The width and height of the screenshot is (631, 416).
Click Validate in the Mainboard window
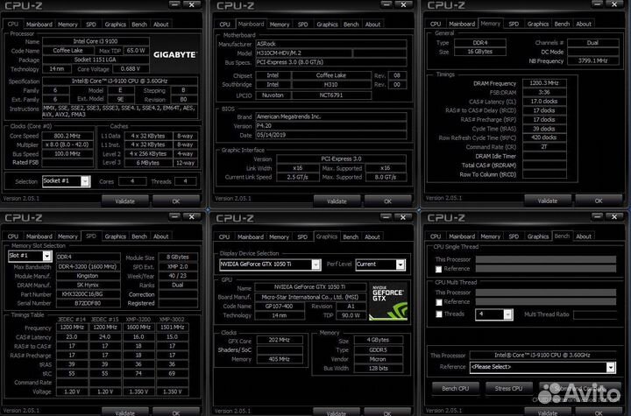[x=337, y=201]
